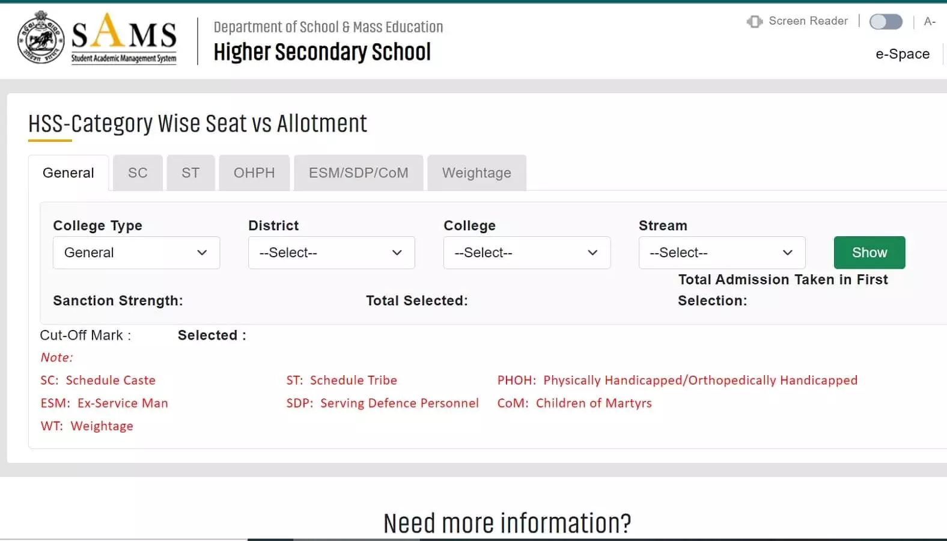Toggle the screen reader switch

point(886,22)
